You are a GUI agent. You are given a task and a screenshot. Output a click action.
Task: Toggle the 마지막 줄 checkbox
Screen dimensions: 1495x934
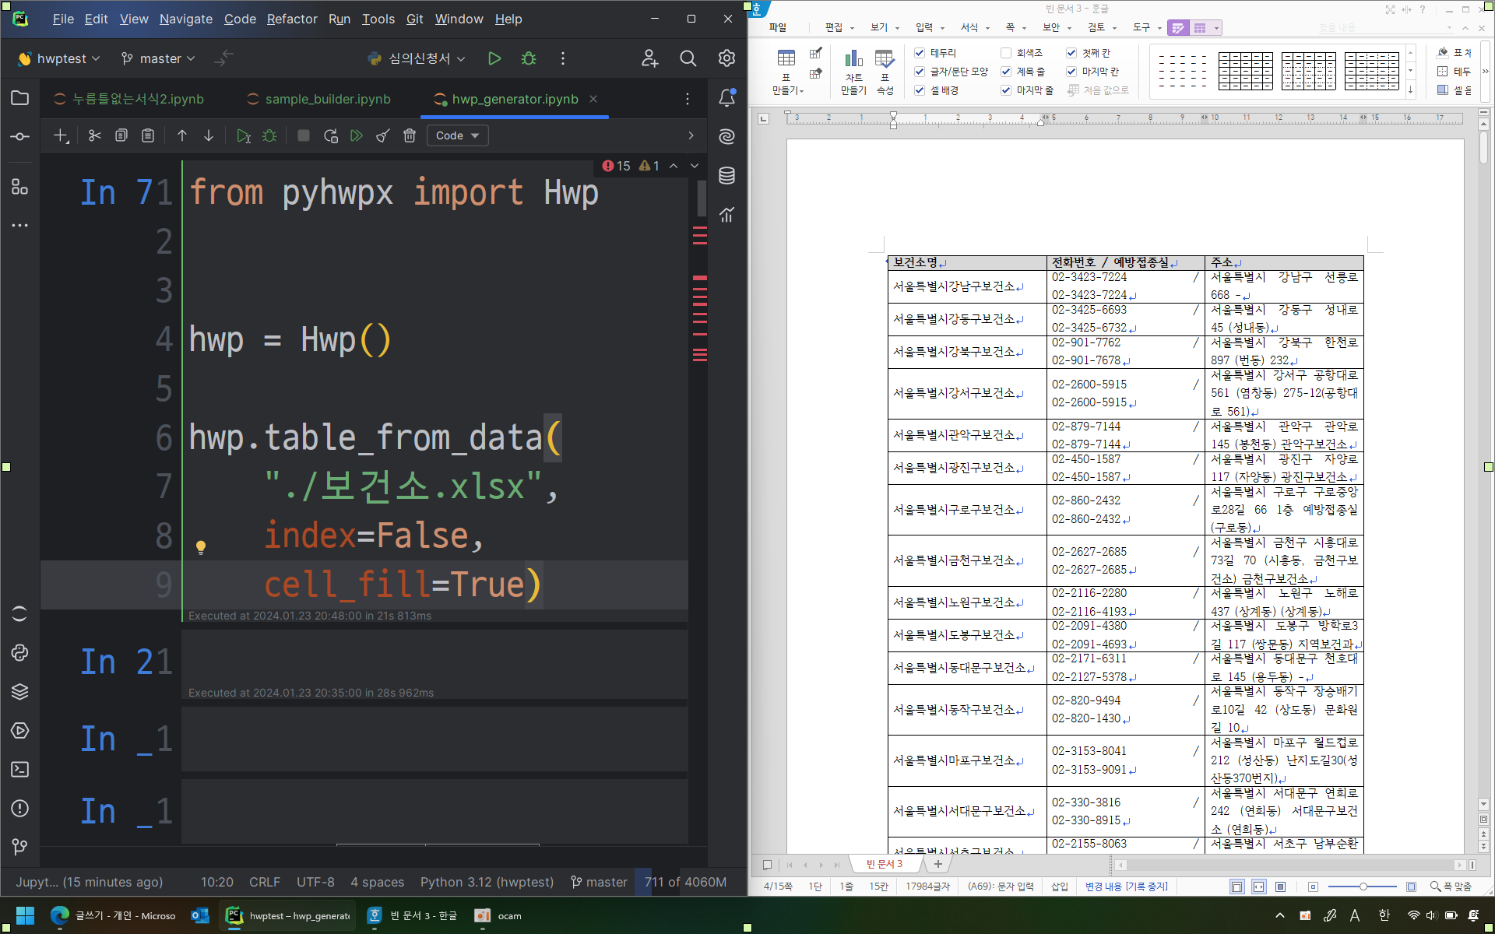click(1006, 90)
